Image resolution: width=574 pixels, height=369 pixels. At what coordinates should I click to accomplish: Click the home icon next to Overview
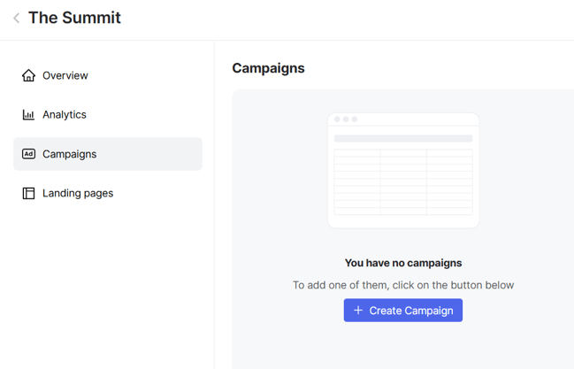[x=28, y=75]
